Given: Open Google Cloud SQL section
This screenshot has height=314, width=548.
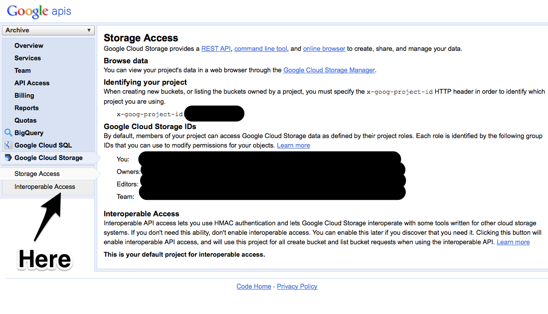Looking at the screenshot, I should coord(43,146).
